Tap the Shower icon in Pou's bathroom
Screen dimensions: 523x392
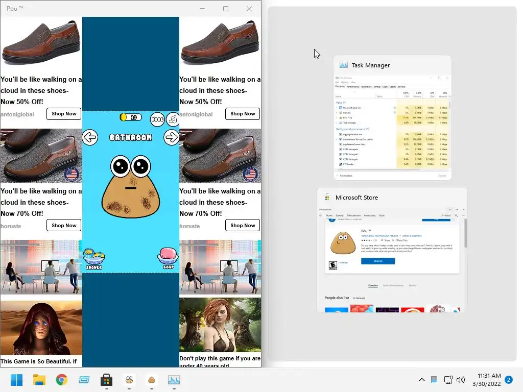(94, 259)
